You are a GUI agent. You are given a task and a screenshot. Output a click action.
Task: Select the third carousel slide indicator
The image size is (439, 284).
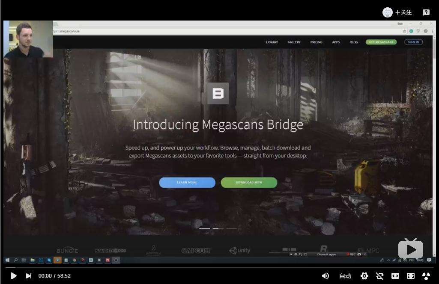[x=232, y=229]
